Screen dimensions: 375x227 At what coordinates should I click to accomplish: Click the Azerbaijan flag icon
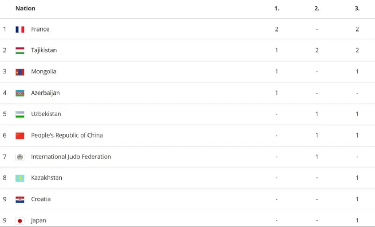click(20, 93)
